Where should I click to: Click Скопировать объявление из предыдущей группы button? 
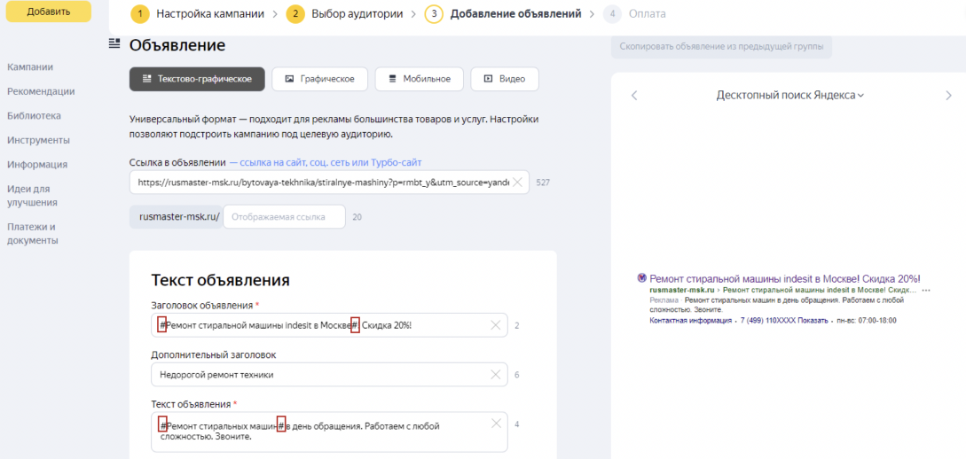click(x=720, y=46)
